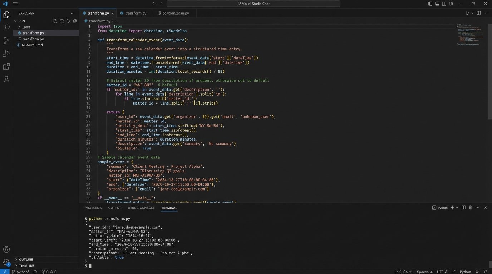Image resolution: width=492 pixels, height=274 pixels.
Task: Kill terminal with the trash icon
Action: pos(471,208)
